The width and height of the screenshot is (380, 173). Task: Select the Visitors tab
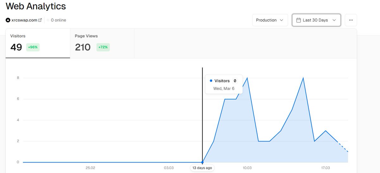click(38, 43)
